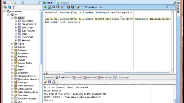Expand the COUNTRIES table

(16, 21)
